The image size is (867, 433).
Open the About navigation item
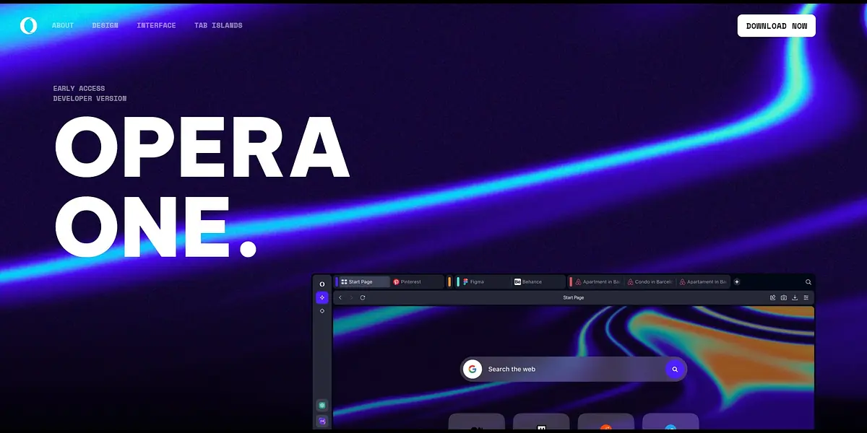pyautogui.click(x=63, y=26)
